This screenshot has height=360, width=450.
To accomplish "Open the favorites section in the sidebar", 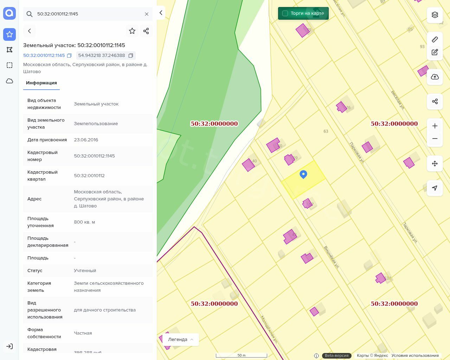I will pyautogui.click(x=9, y=34).
